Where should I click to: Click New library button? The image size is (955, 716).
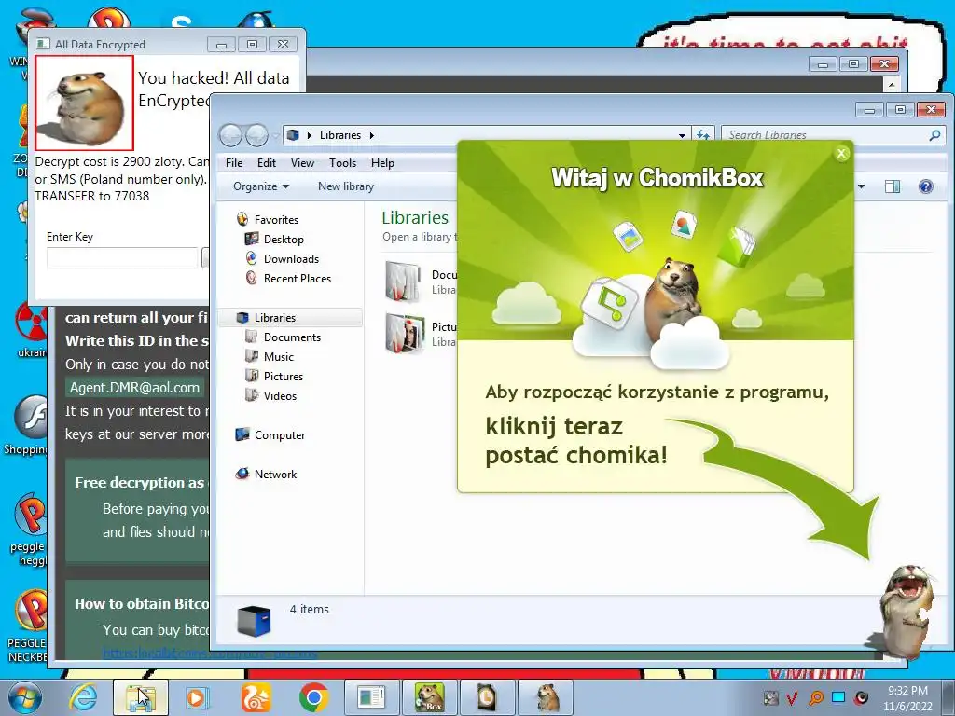(345, 186)
